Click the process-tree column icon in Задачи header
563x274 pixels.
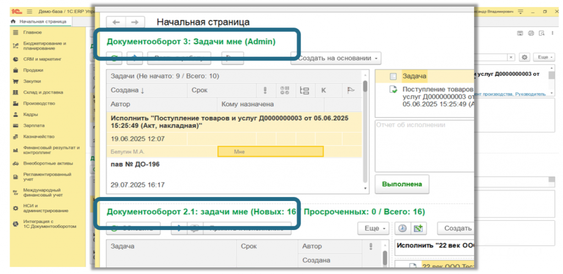[x=305, y=91]
